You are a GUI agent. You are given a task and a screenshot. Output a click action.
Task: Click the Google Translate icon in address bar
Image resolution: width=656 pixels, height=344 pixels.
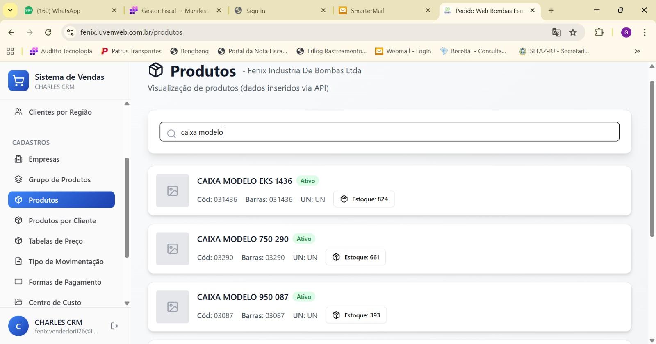click(556, 32)
